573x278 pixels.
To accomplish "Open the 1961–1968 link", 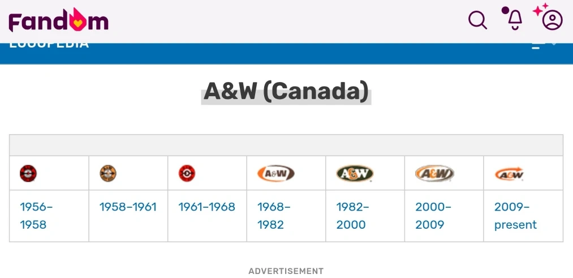I will [206, 207].
